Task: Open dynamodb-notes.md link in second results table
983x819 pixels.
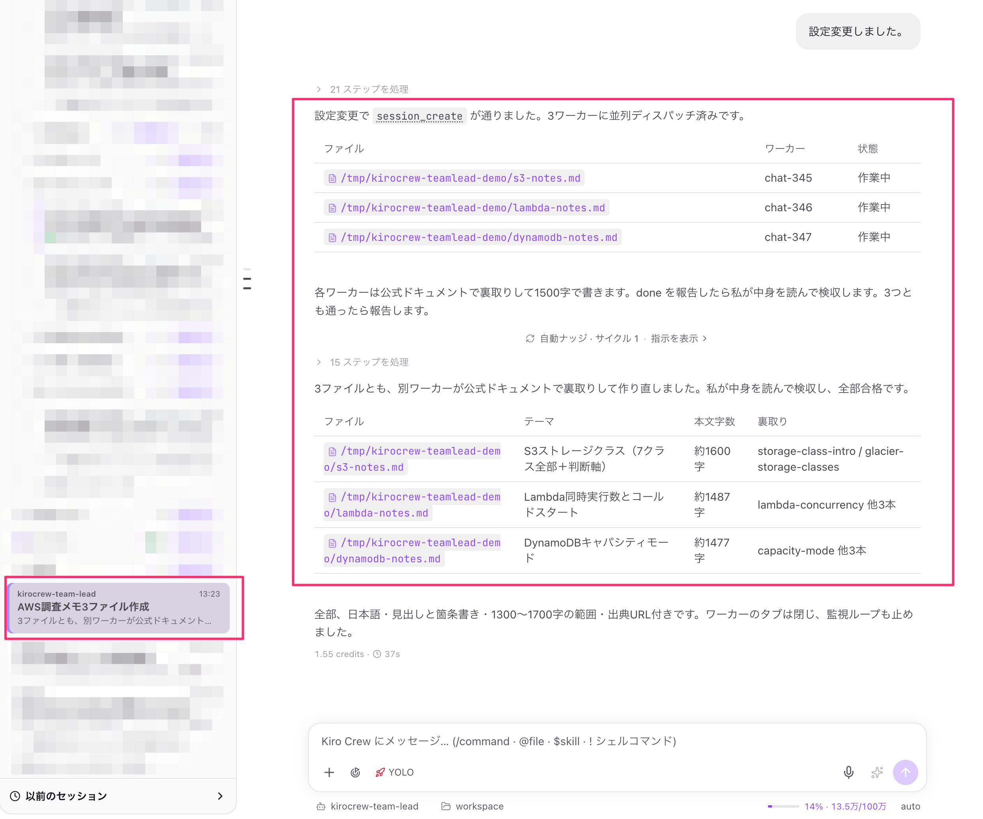Action: [412, 551]
